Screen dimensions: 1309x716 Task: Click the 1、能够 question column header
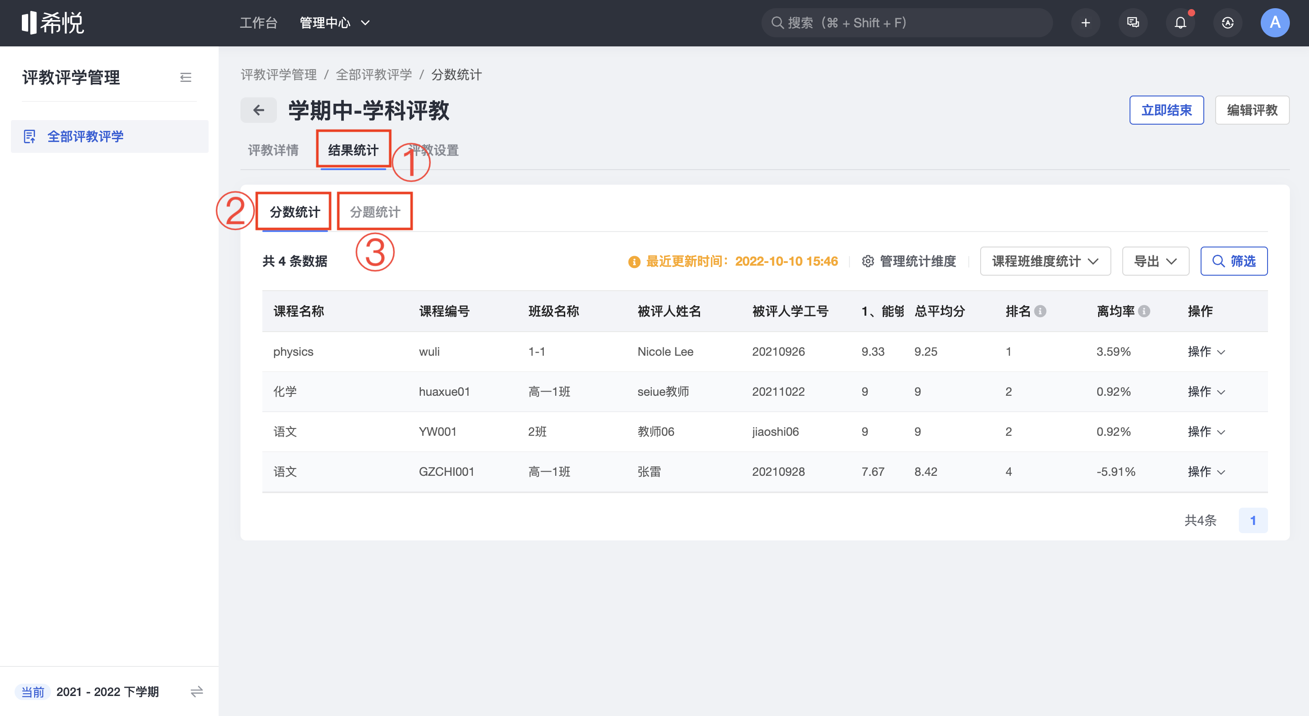(x=883, y=312)
